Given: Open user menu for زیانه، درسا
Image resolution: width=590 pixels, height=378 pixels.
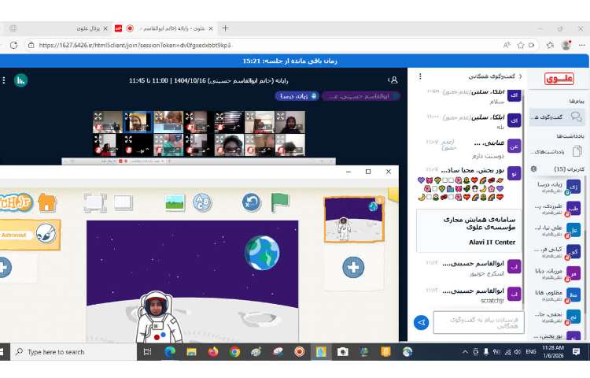Looking at the screenshot, I should [x=558, y=187].
